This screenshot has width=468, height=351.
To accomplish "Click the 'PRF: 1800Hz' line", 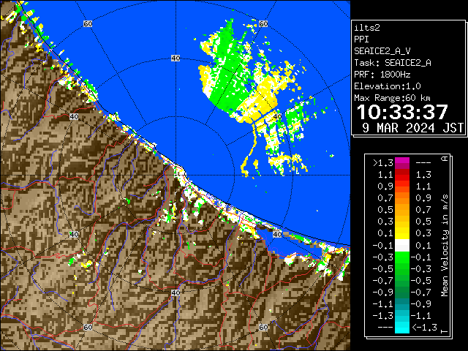I will 382,75.
